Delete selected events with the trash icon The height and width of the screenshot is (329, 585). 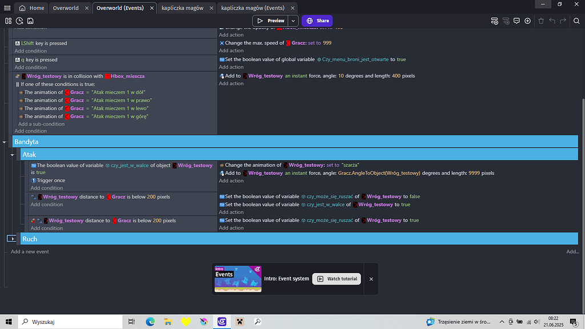pyautogui.click(x=541, y=21)
